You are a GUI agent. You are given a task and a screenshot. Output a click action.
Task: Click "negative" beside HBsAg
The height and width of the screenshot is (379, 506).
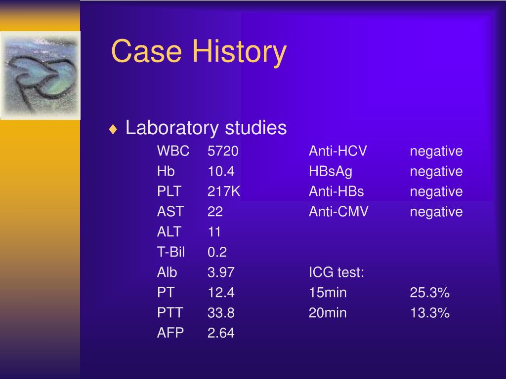pyautogui.click(x=436, y=172)
